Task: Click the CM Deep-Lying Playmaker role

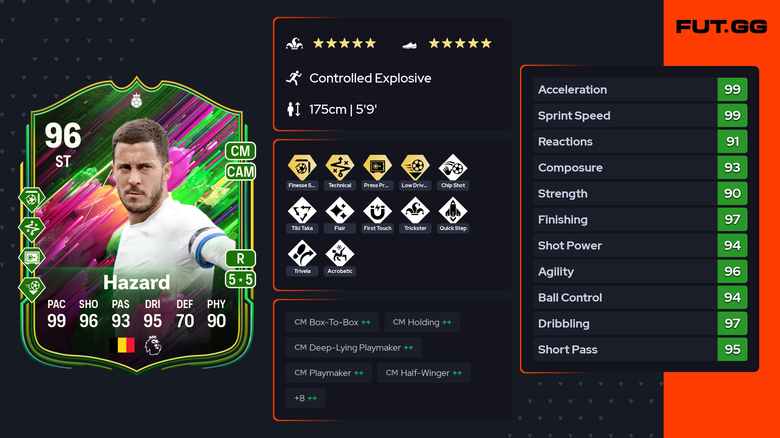Action: click(354, 347)
